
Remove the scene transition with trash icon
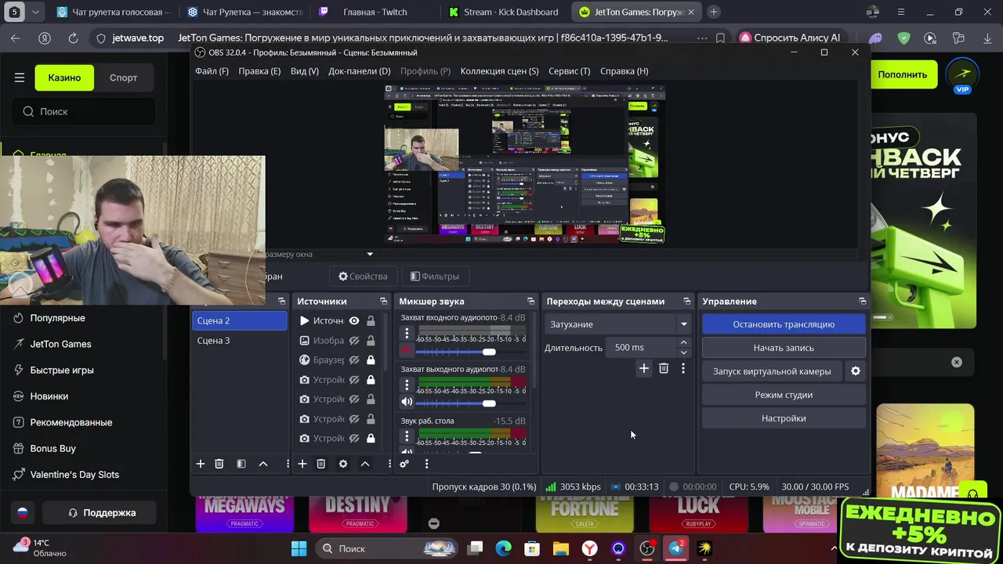[x=664, y=368]
